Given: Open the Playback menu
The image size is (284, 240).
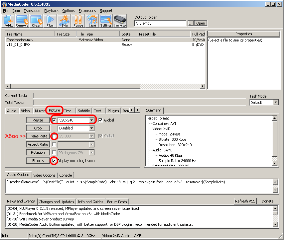Looking at the screenshot, I should click(52, 11).
